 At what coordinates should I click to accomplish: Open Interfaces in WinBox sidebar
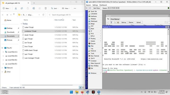coord(94,16)
